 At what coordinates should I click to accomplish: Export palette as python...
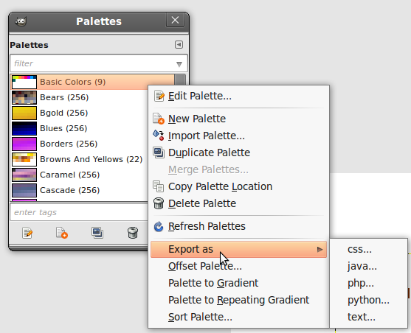click(368, 300)
